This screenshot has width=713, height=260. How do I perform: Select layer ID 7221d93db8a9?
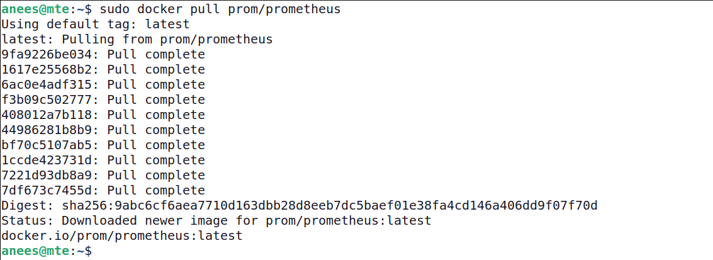[x=49, y=175]
